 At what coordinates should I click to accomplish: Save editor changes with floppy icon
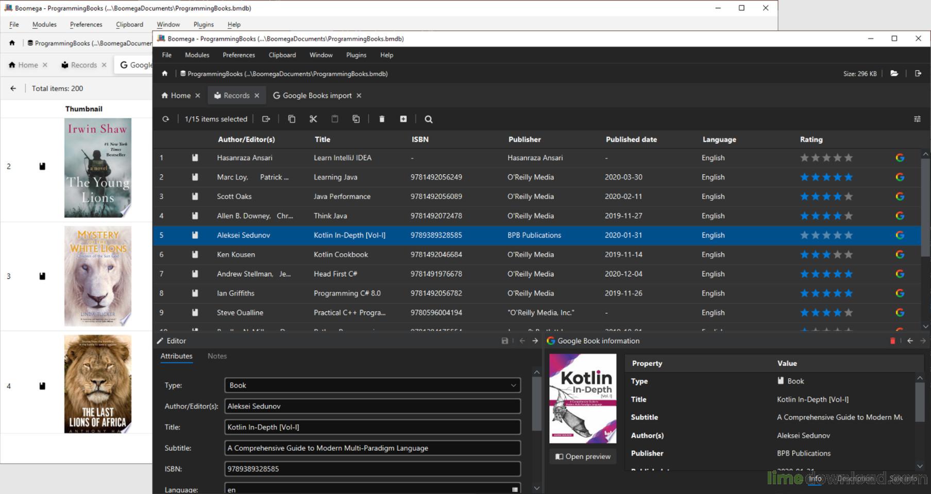coord(505,341)
